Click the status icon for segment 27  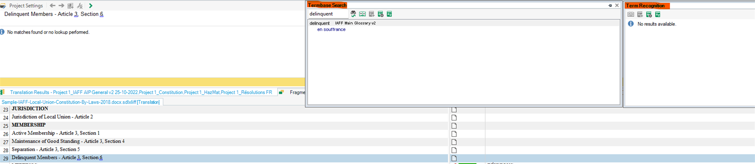pyautogui.click(x=454, y=142)
